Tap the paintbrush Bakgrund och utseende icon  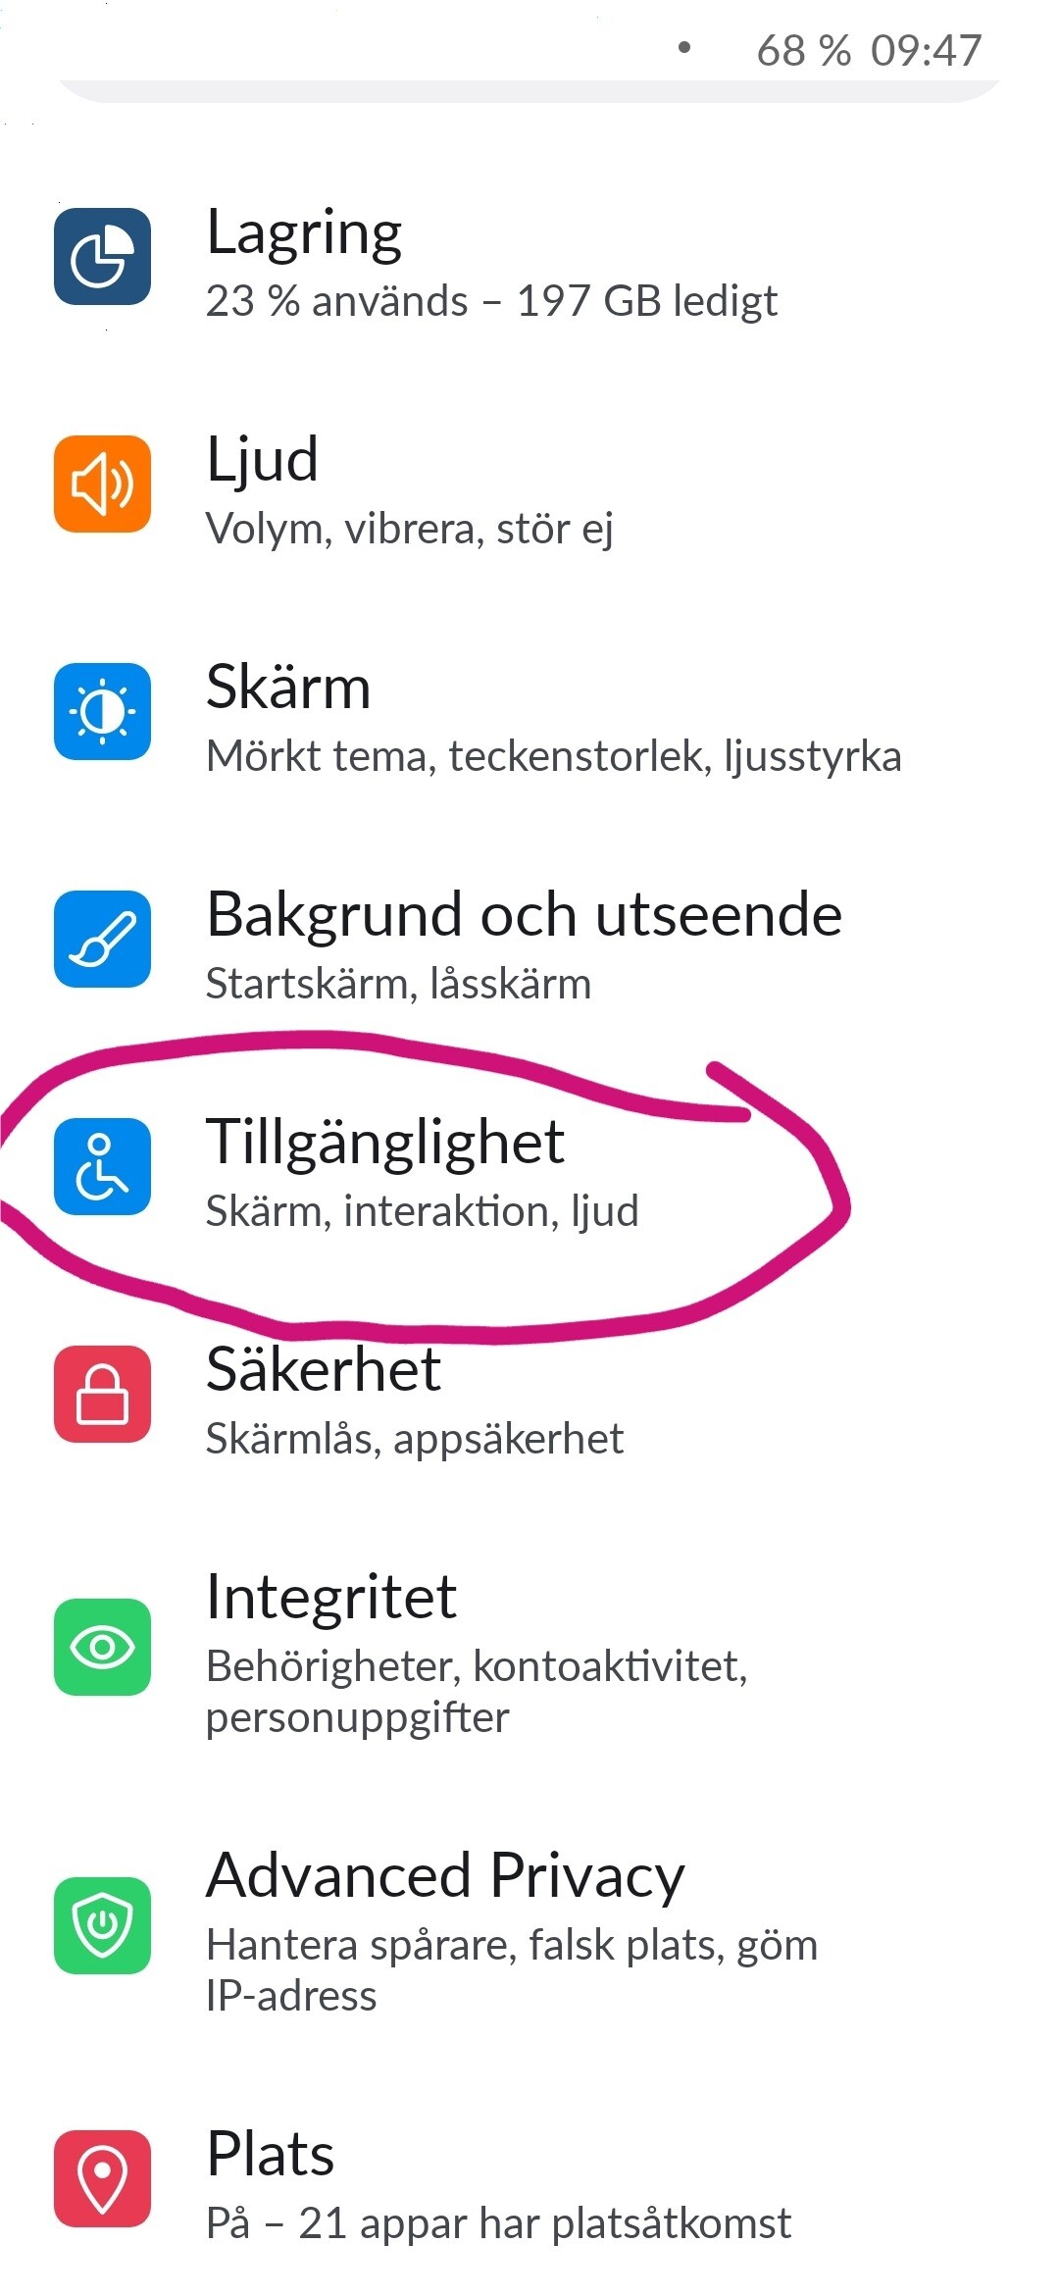pyautogui.click(x=102, y=939)
